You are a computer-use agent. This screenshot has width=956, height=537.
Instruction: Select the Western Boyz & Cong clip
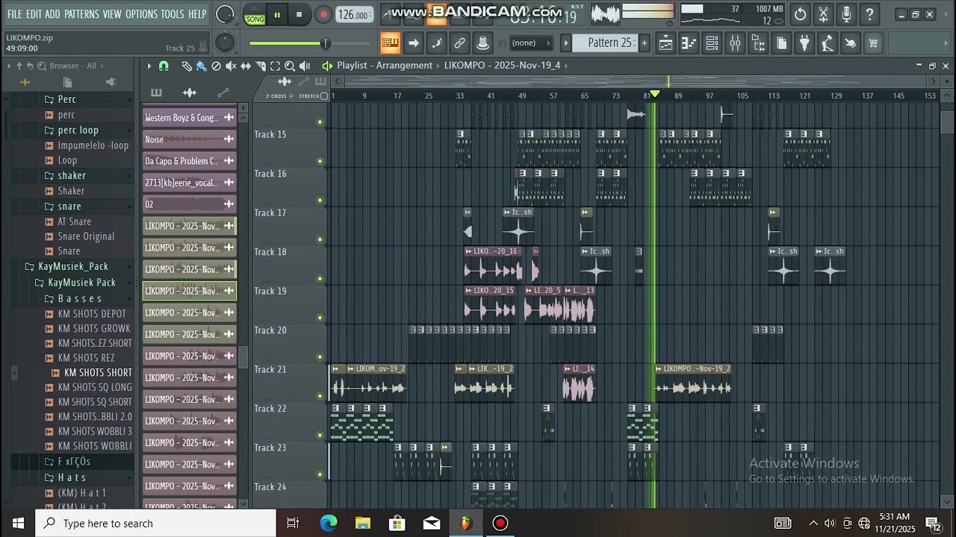click(190, 118)
